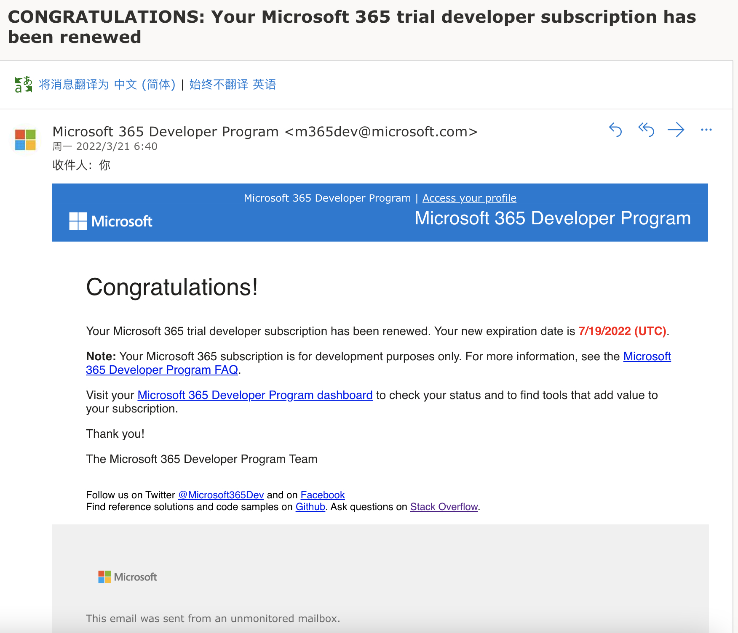Open the Facebook link
The width and height of the screenshot is (738, 633).
(323, 495)
